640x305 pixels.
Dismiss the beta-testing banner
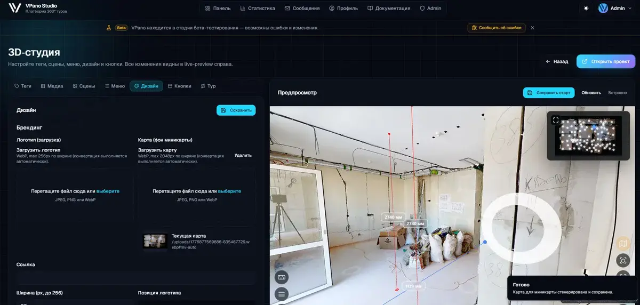(x=532, y=28)
